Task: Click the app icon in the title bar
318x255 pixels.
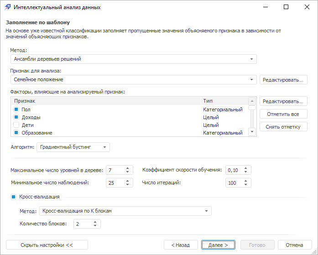Action: (8, 7)
